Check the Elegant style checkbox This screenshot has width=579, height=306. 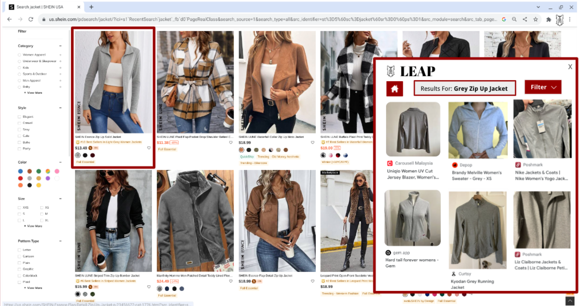[x=19, y=117]
